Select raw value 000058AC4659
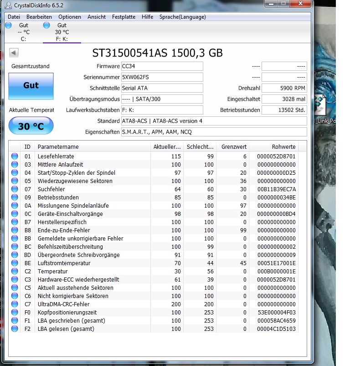The width and height of the screenshot is (350, 366). [277, 320]
